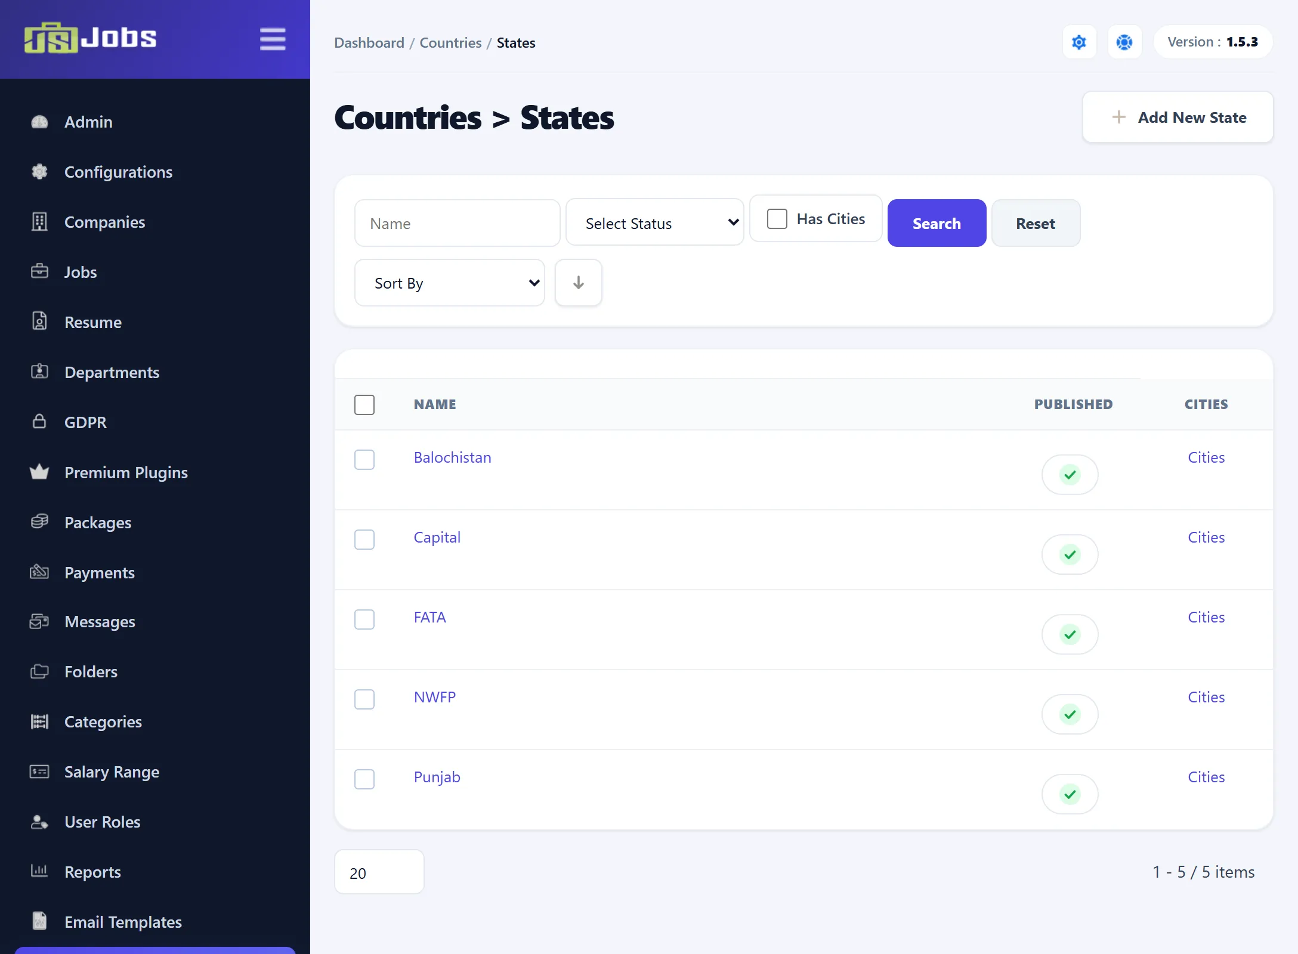This screenshot has height=954, width=1298.
Task: Toggle published status for Balochistan
Action: click(1070, 475)
